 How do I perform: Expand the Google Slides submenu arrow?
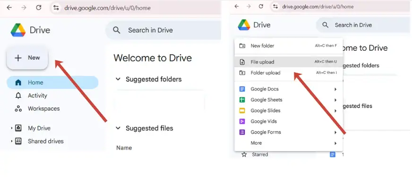click(335, 111)
